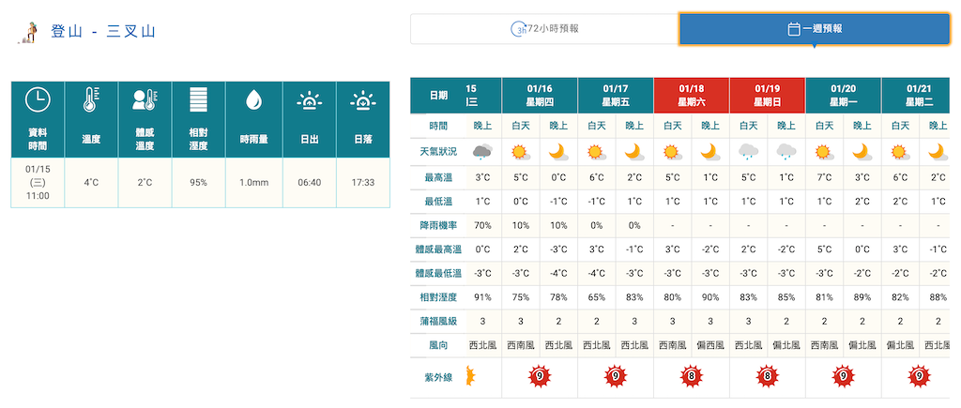Select the 01/17 星期五 column header
This screenshot has height=408, width=961.
[x=616, y=96]
